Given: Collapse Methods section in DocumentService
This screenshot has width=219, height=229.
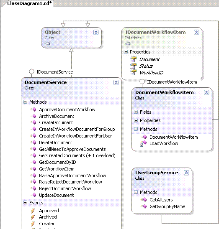Looking at the screenshot, I should (25, 102).
